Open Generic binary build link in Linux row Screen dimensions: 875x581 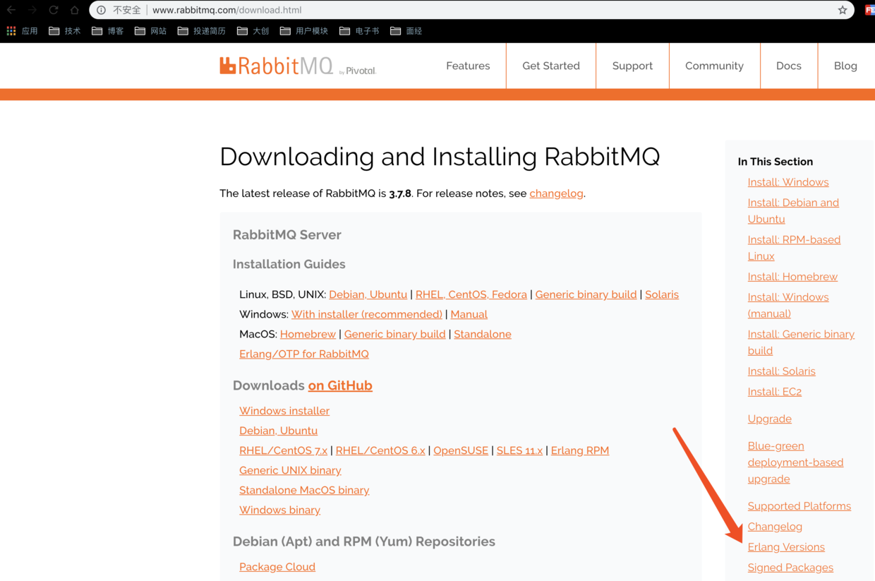click(586, 294)
